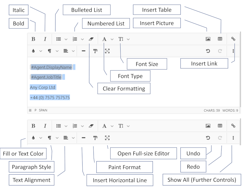Expand bulleted list options in upper editor toolbar
This screenshot has width=245, height=187.
click(x=66, y=39)
